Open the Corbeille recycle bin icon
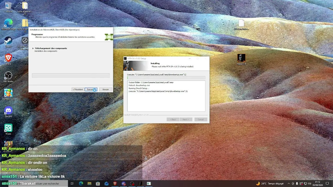 (8, 7)
